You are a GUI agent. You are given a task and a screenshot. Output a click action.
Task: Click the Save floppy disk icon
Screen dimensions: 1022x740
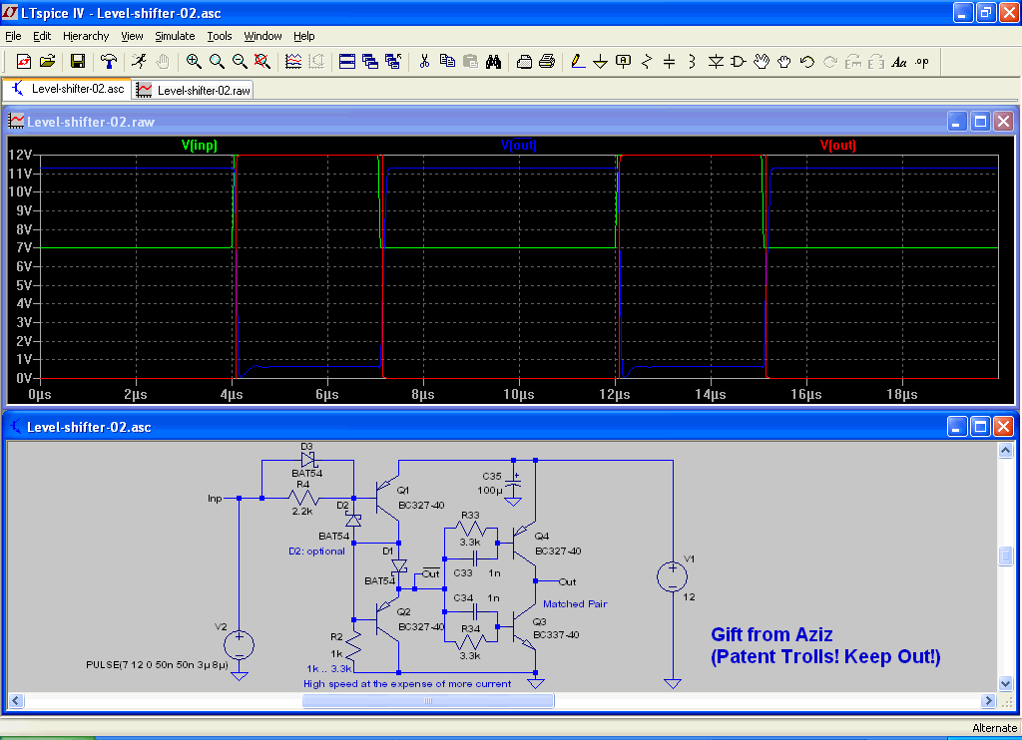click(77, 62)
